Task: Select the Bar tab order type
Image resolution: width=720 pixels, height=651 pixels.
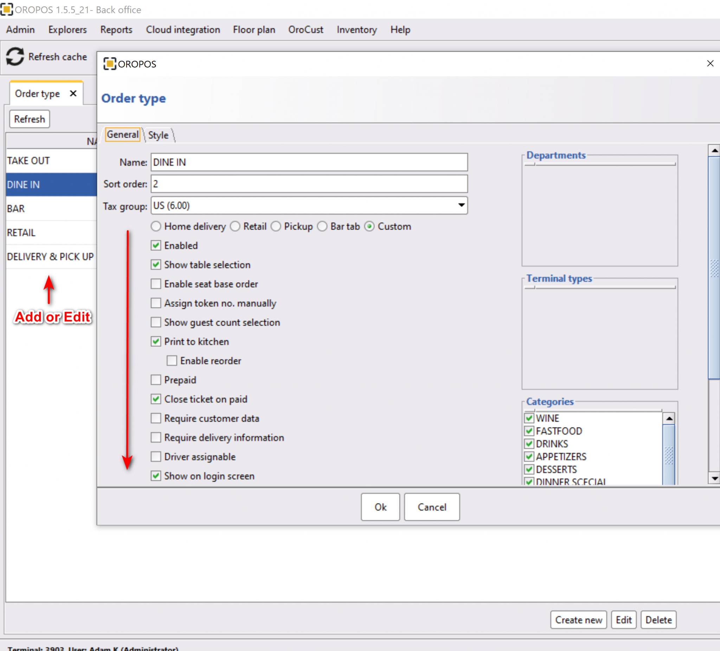Action: [x=322, y=226]
